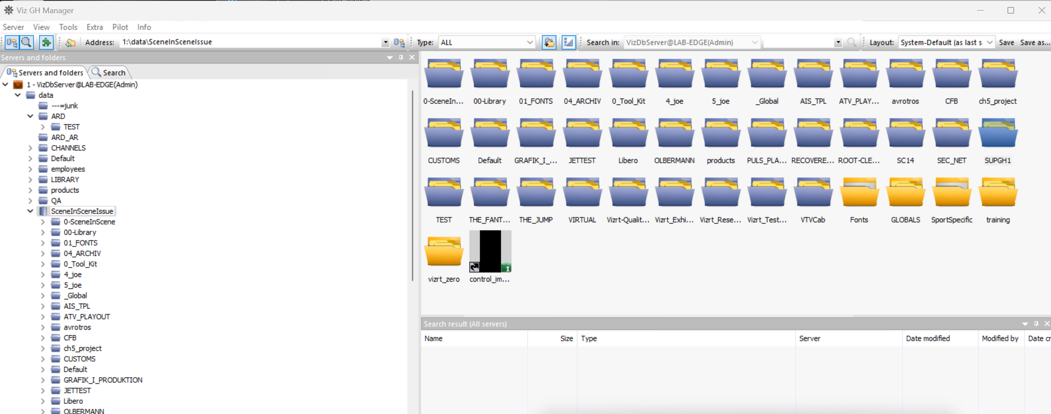Open the Servers and folders panel options arrow
The height and width of the screenshot is (414, 1051).
pyautogui.click(x=390, y=58)
